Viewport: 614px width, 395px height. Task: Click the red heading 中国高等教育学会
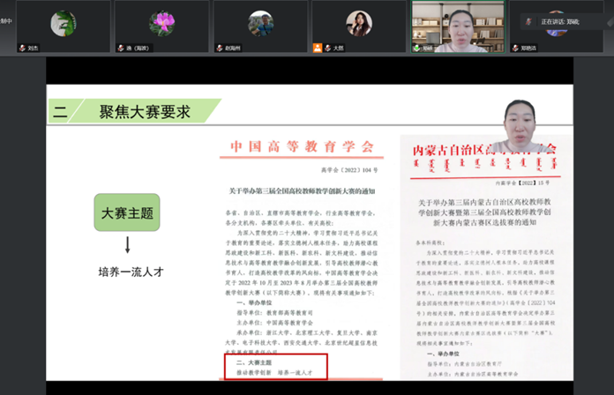302,147
